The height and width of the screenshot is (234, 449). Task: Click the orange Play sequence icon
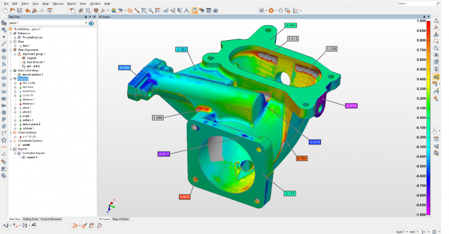(x=271, y=10)
